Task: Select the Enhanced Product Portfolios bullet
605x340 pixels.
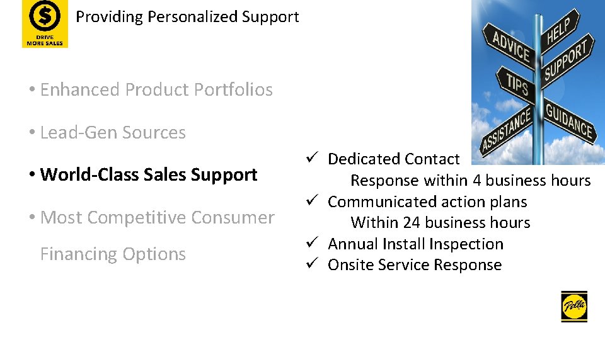Action: (x=156, y=90)
